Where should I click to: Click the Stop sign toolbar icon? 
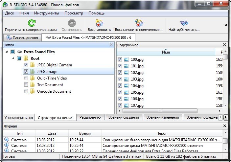[72, 23]
